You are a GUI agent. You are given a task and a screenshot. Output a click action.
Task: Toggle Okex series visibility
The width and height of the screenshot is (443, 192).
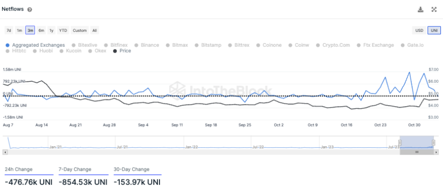click(97, 51)
